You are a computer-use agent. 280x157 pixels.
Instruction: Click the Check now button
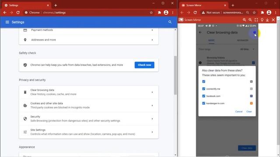[144, 65]
